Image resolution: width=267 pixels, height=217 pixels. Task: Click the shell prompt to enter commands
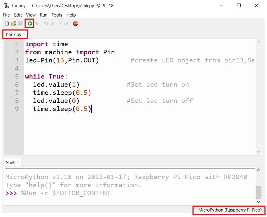coord(43,193)
